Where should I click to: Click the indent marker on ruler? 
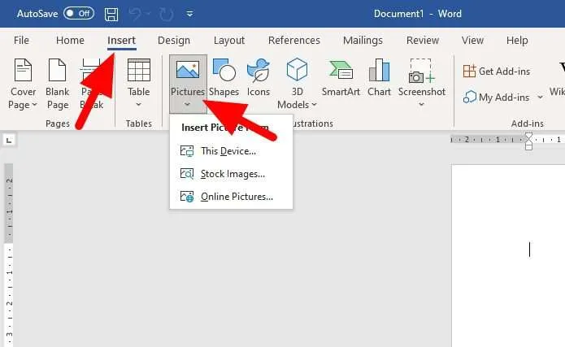click(x=528, y=141)
